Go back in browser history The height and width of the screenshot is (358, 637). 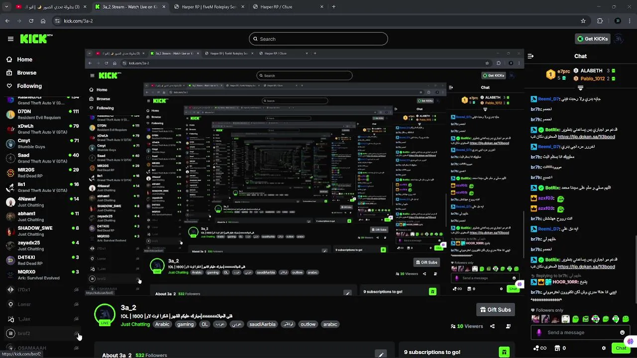pos(7,21)
